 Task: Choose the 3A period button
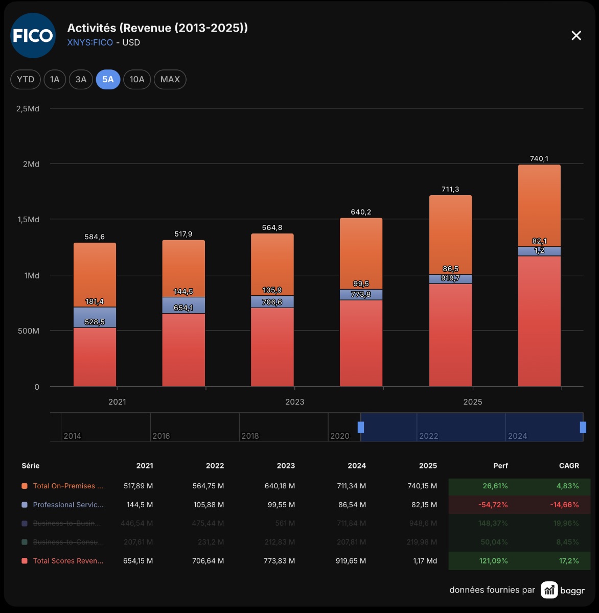tap(81, 79)
